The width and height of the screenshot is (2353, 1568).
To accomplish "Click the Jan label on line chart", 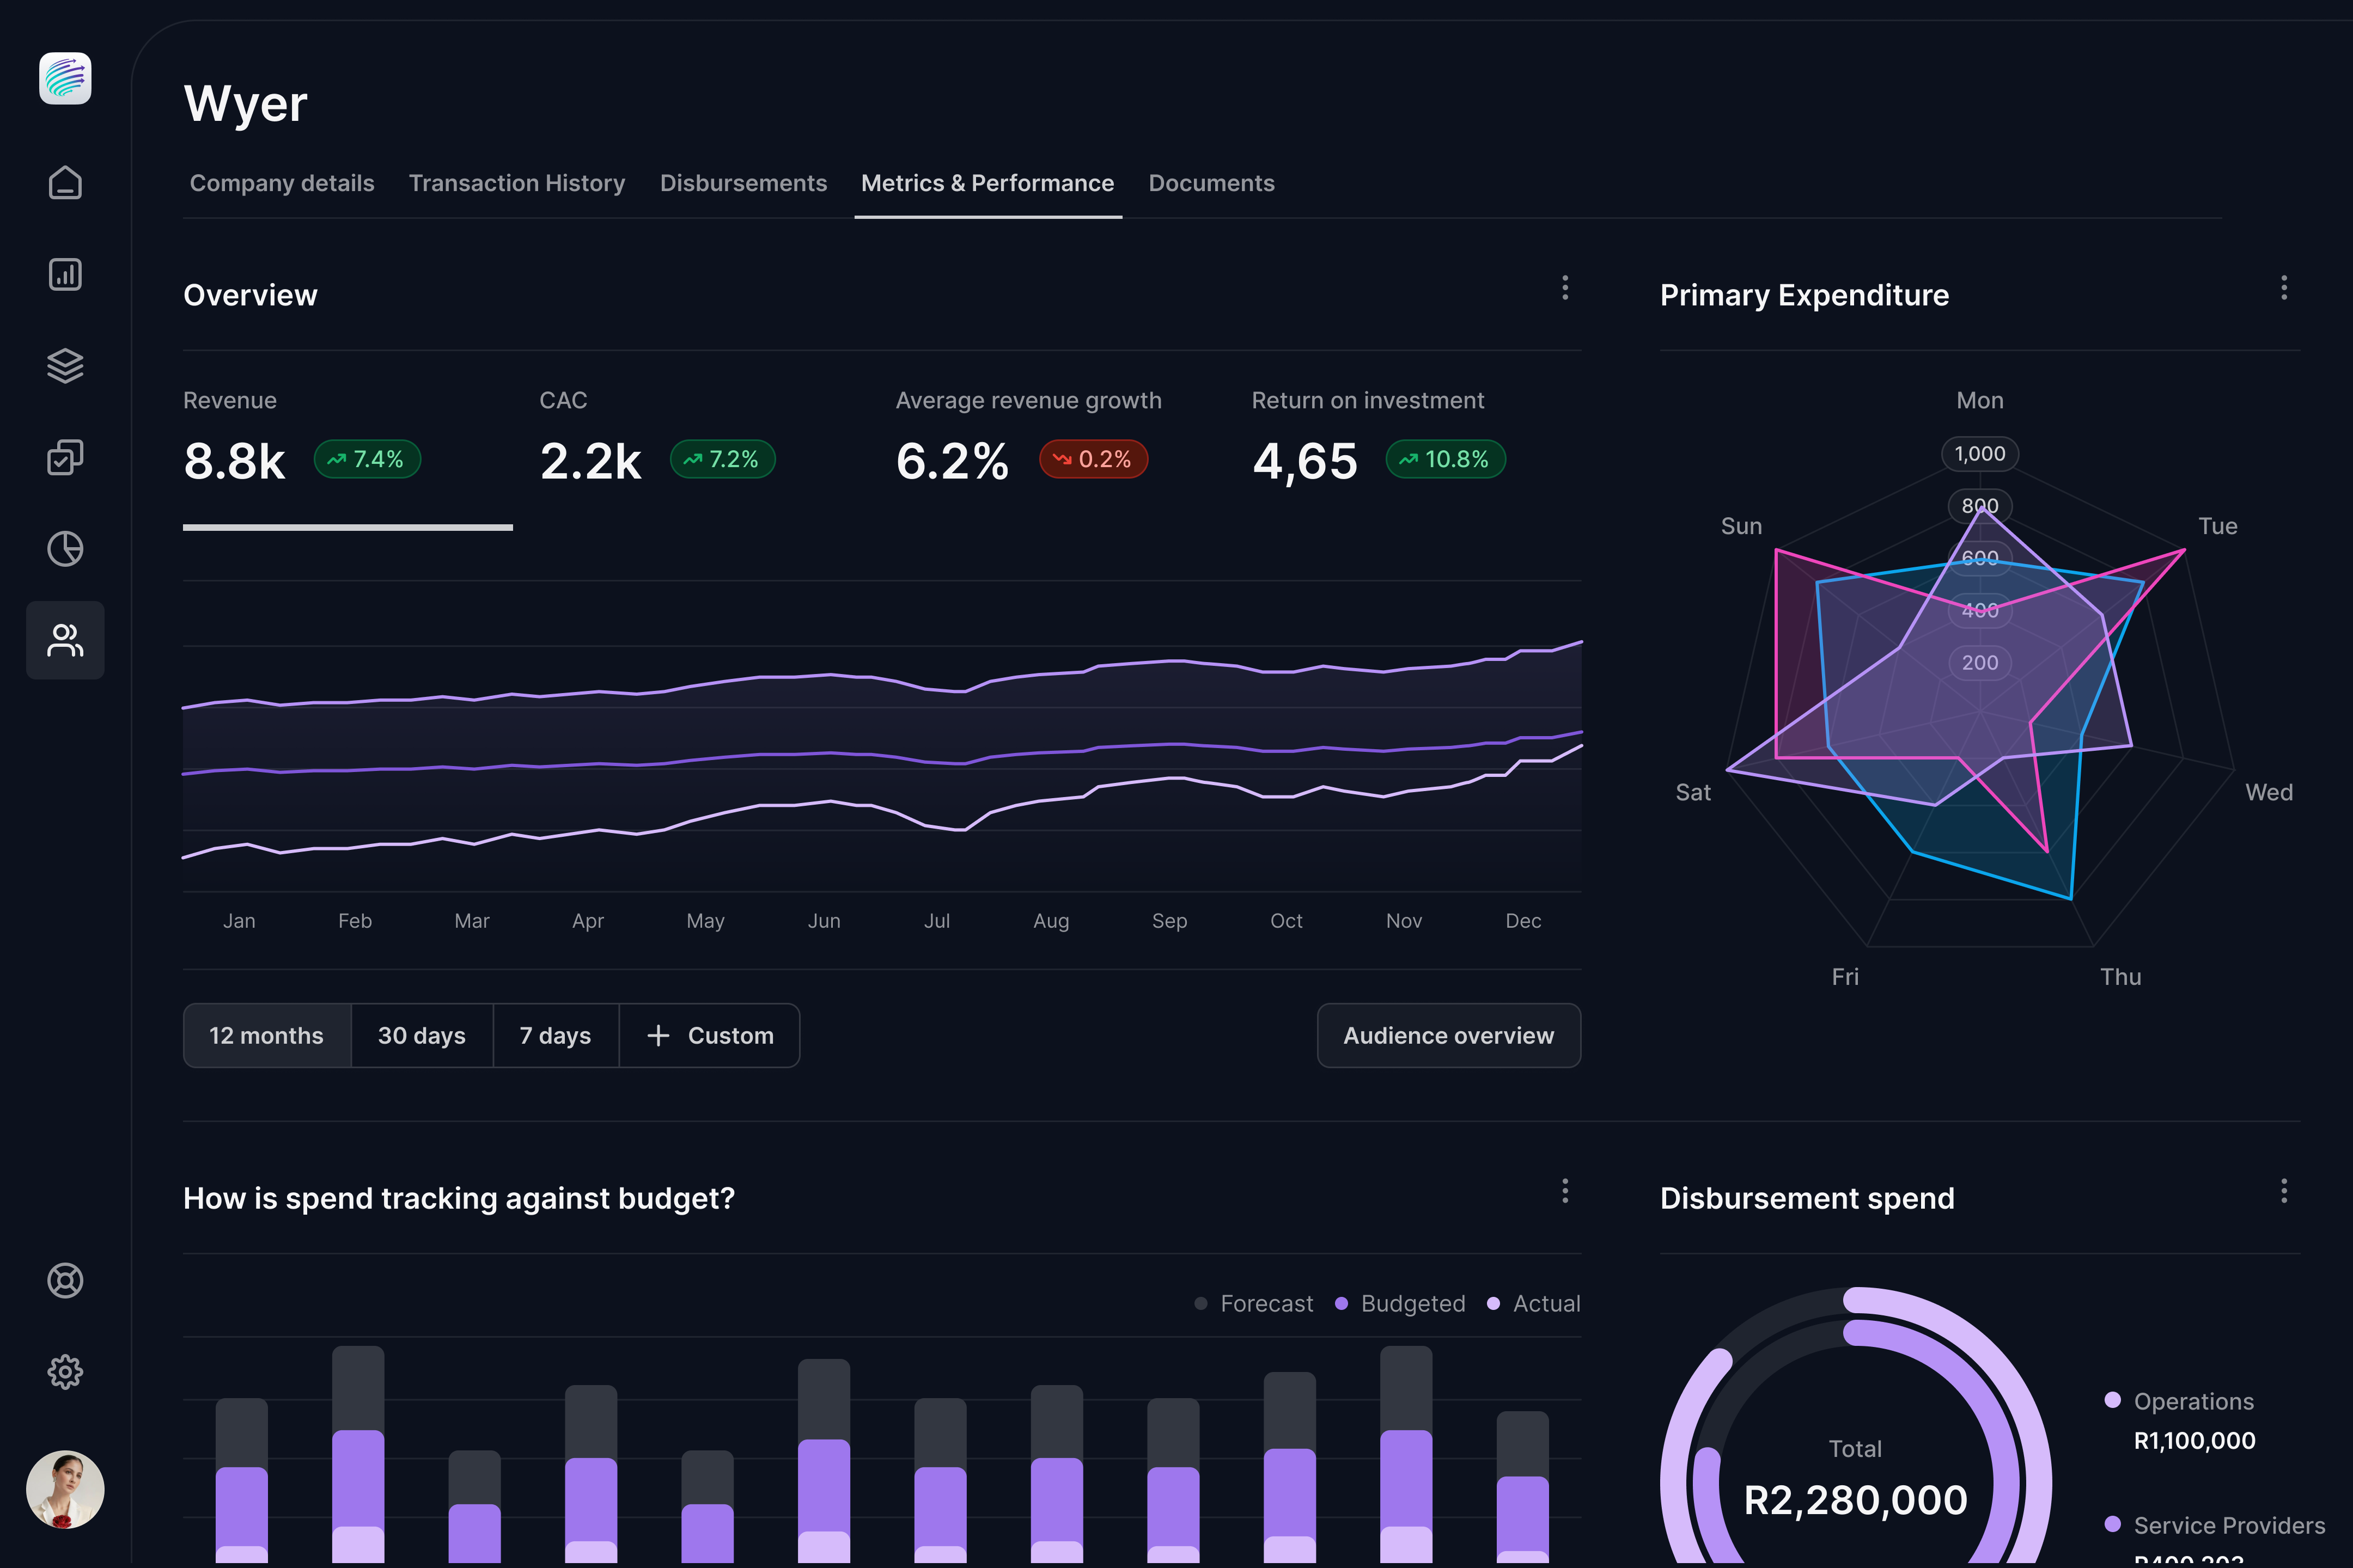I will tap(239, 921).
